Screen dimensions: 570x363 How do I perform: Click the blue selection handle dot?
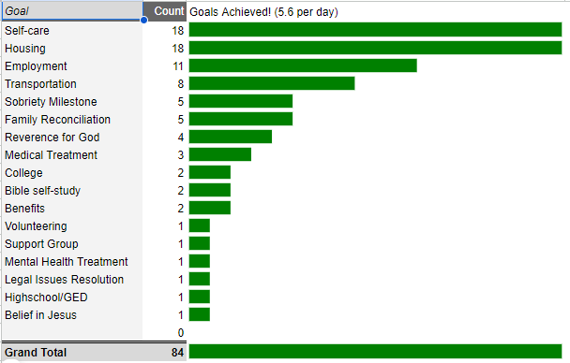tap(144, 20)
